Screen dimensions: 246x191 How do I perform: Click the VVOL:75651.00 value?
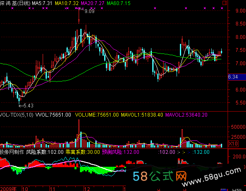pyautogui.click(x=54, y=115)
